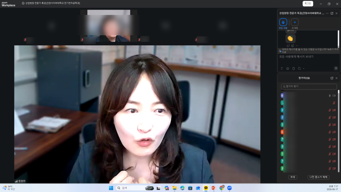
Task: Open PowerPoint from the taskbar
Action: pyautogui.click(x=214, y=188)
